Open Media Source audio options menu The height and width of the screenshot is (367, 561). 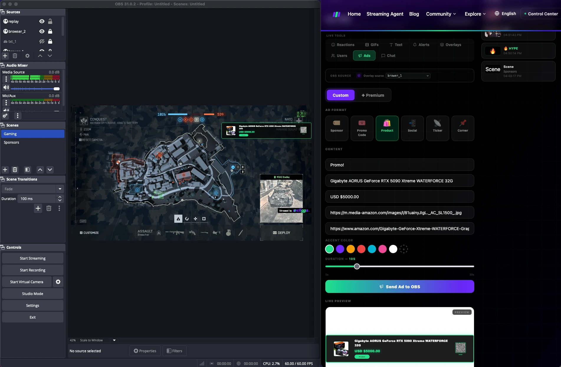[6, 79]
